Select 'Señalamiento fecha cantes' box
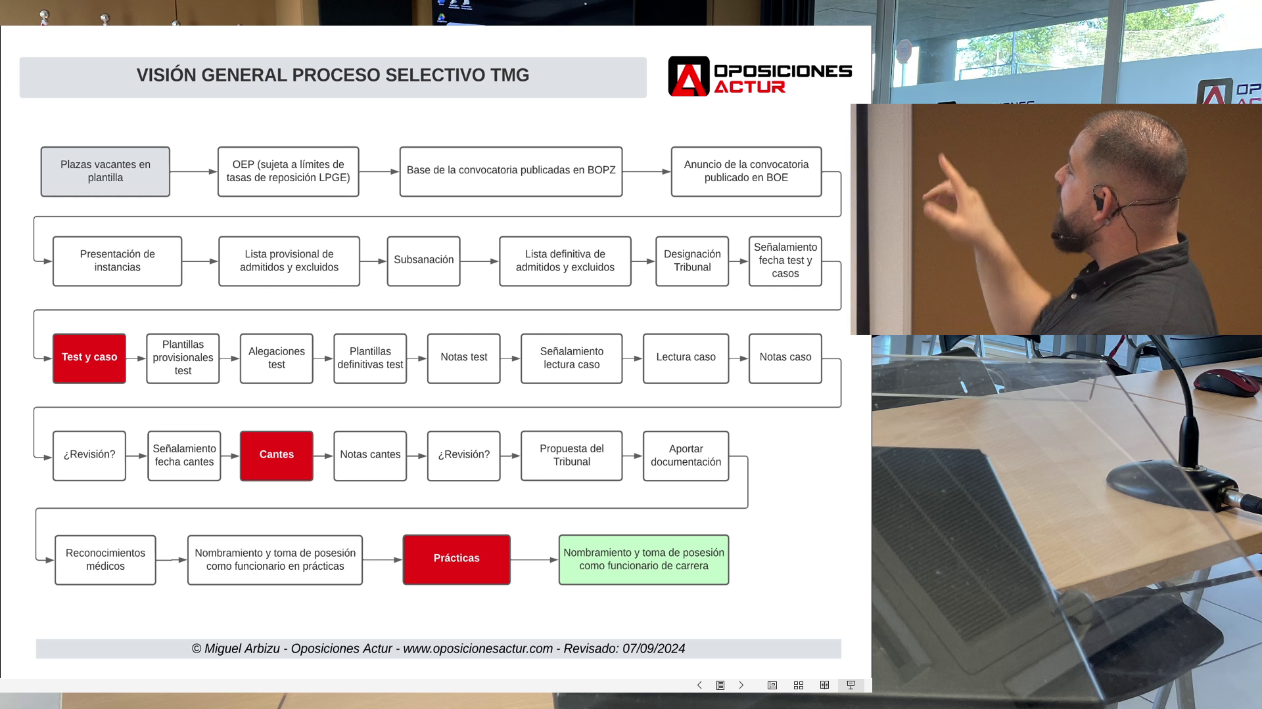 184,456
